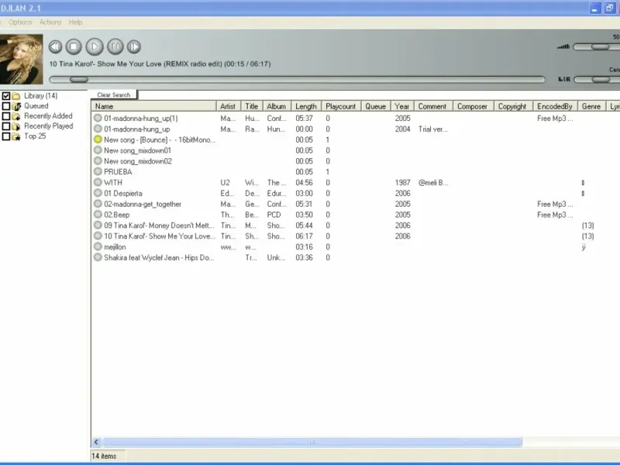
Task: Click the album art thumbnail
Action: [22, 59]
